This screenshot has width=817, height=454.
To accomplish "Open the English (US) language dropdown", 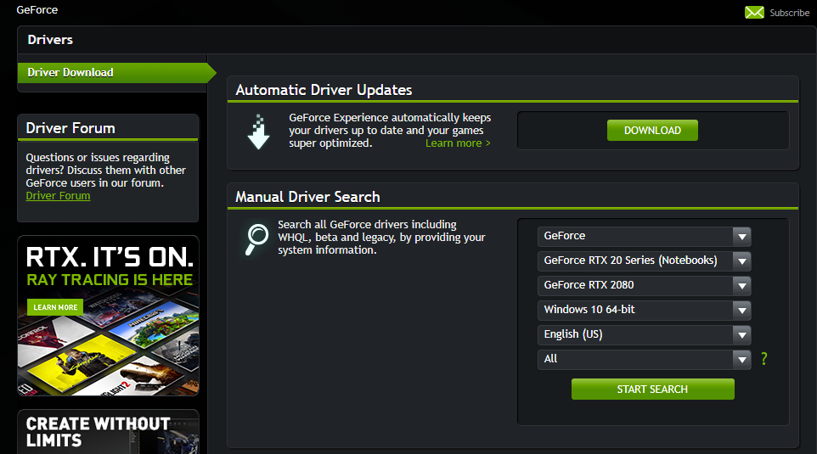I will tap(644, 334).
